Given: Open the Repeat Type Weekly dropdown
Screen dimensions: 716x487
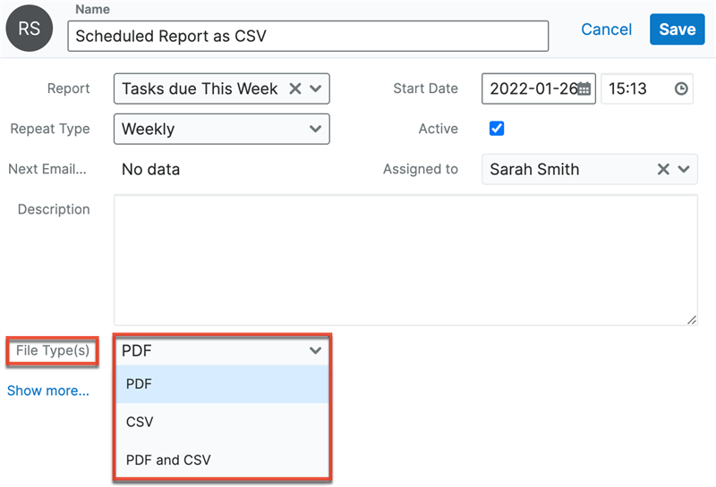Looking at the screenshot, I should (222, 129).
